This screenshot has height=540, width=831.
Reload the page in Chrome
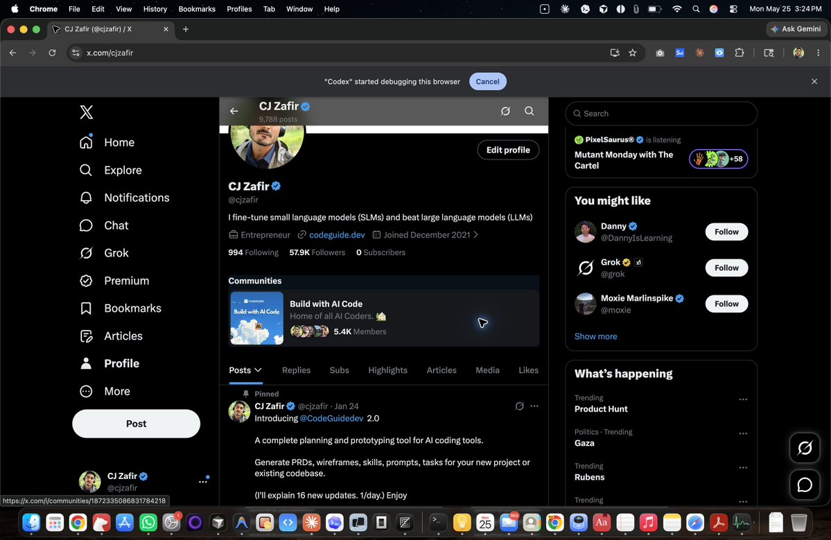[x=52, y=53]
